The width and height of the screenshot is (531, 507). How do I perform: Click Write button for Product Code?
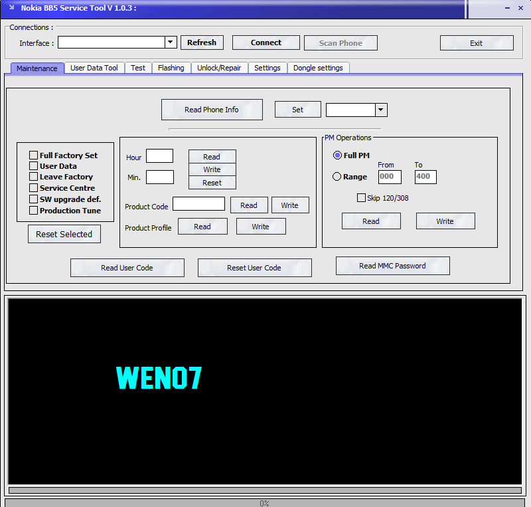(290, 205)
